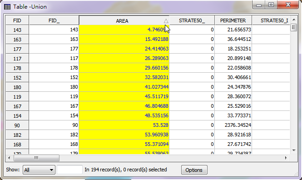302x180 pixels.
Task: Click PERIMETER cell 36.644512
Action: 233,39
